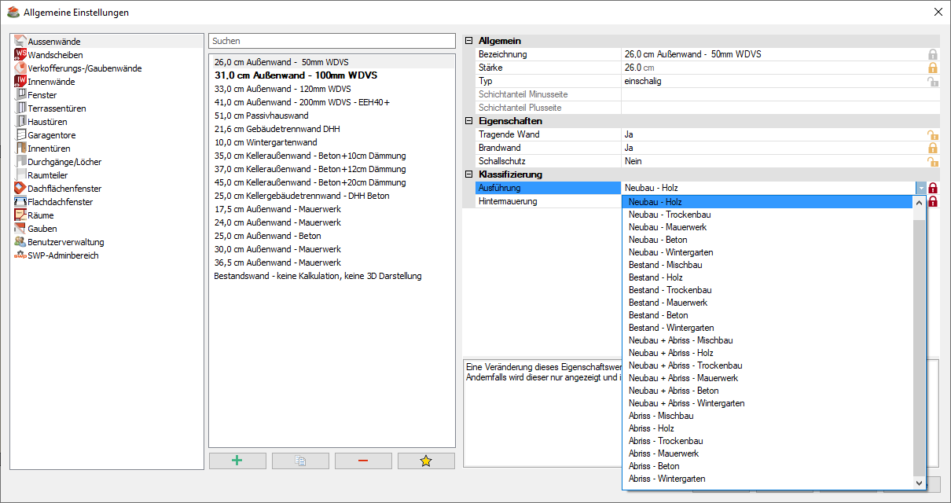The height and width of the screenshot is (503, 951).
Task: Collapse the Allgemein section
Action: click(469, 41)
